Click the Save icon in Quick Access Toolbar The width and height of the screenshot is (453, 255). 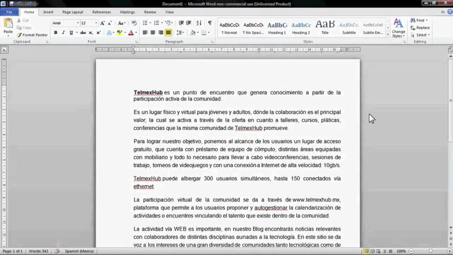11,4
